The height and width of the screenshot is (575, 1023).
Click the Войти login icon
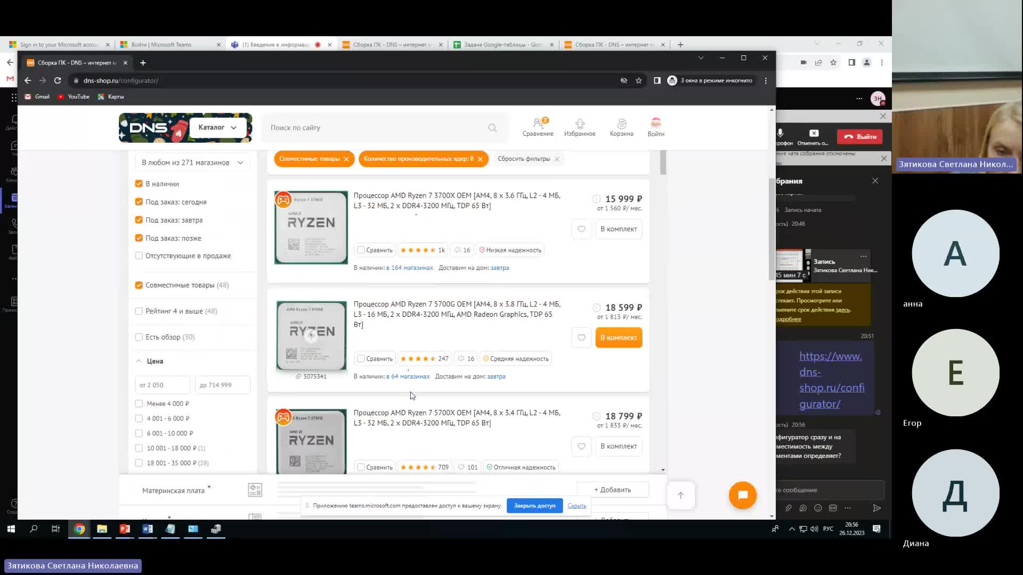coord(656,127)
